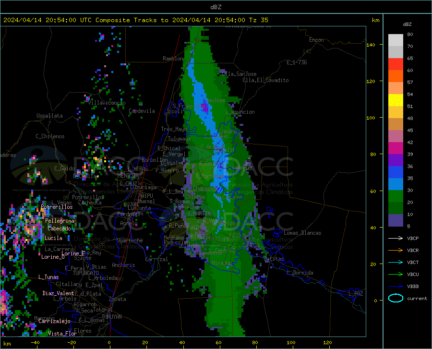Click the Carrizal label
Screen dimensions: 432x349
[156, 259]
